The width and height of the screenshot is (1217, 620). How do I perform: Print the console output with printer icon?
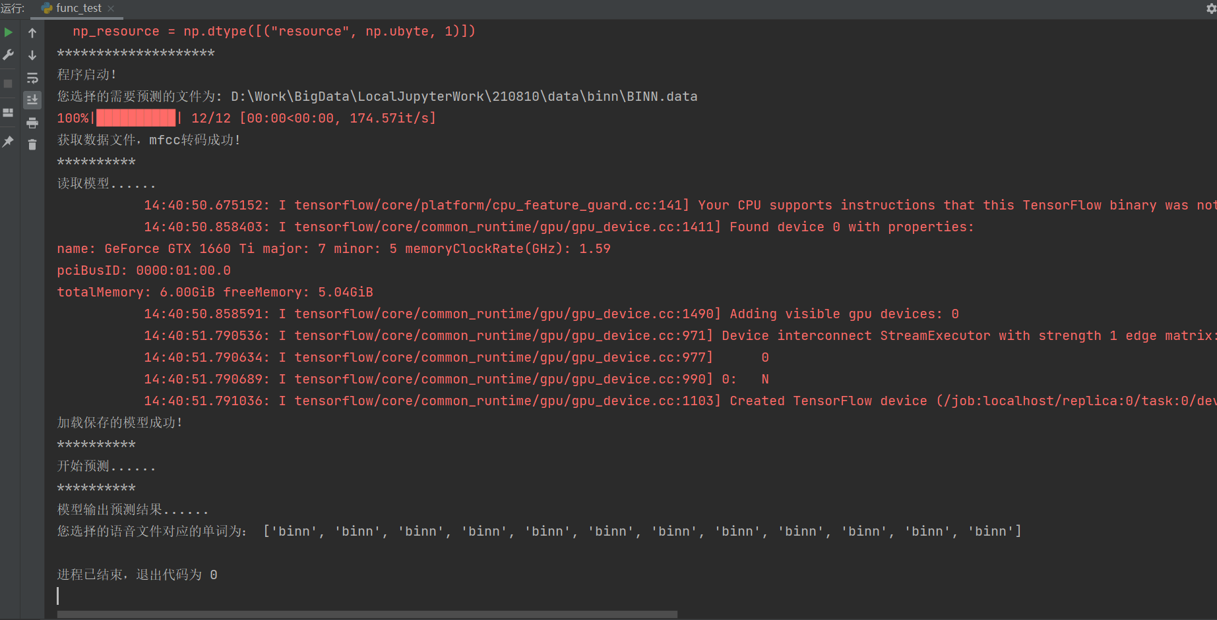point(32,123)
